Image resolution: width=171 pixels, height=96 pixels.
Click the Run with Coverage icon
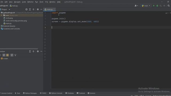(x=161, y=6)
